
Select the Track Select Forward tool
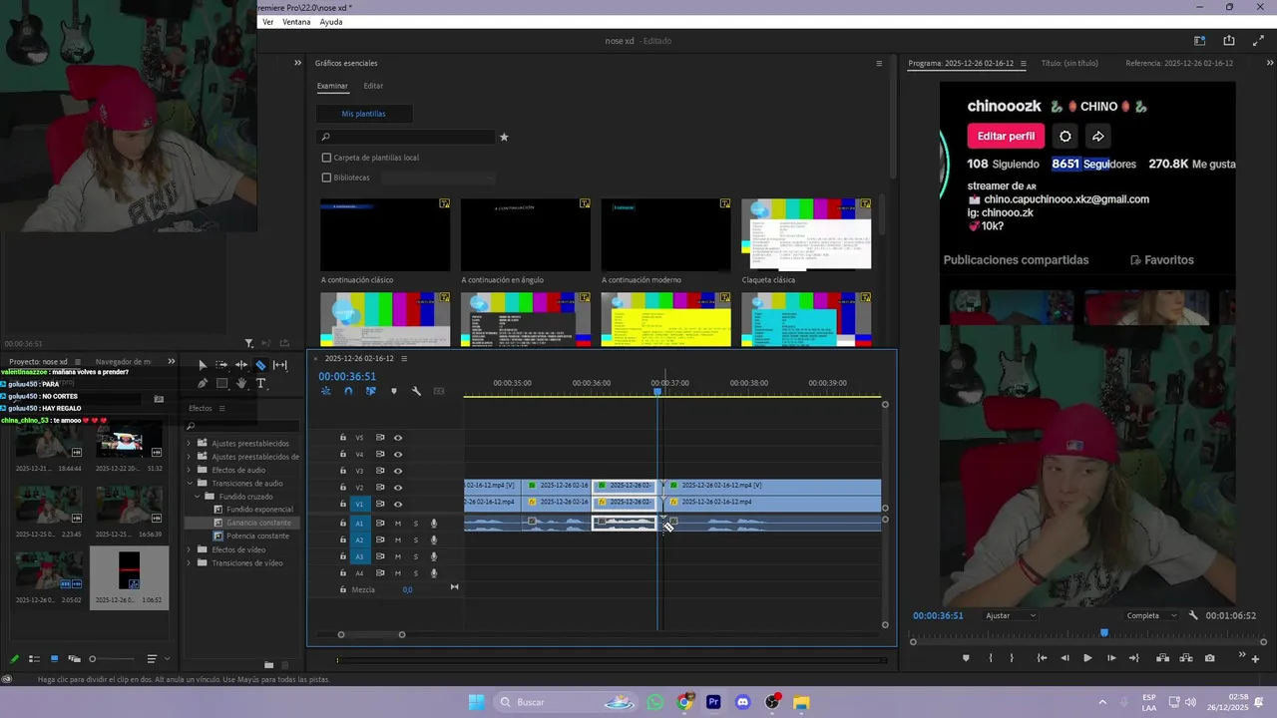coord(221,365)
